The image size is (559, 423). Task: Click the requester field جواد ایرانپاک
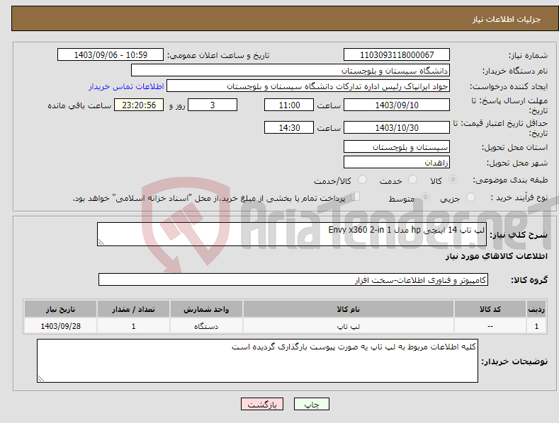tap(308, 86)
